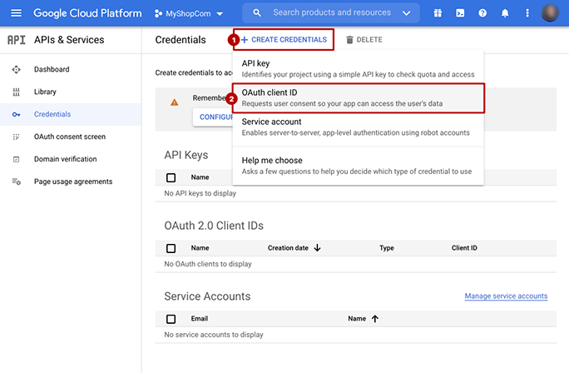Viewport: 569px width, 373px height.
Task: Click the search magnifier icon
Action: coord(257,13)
